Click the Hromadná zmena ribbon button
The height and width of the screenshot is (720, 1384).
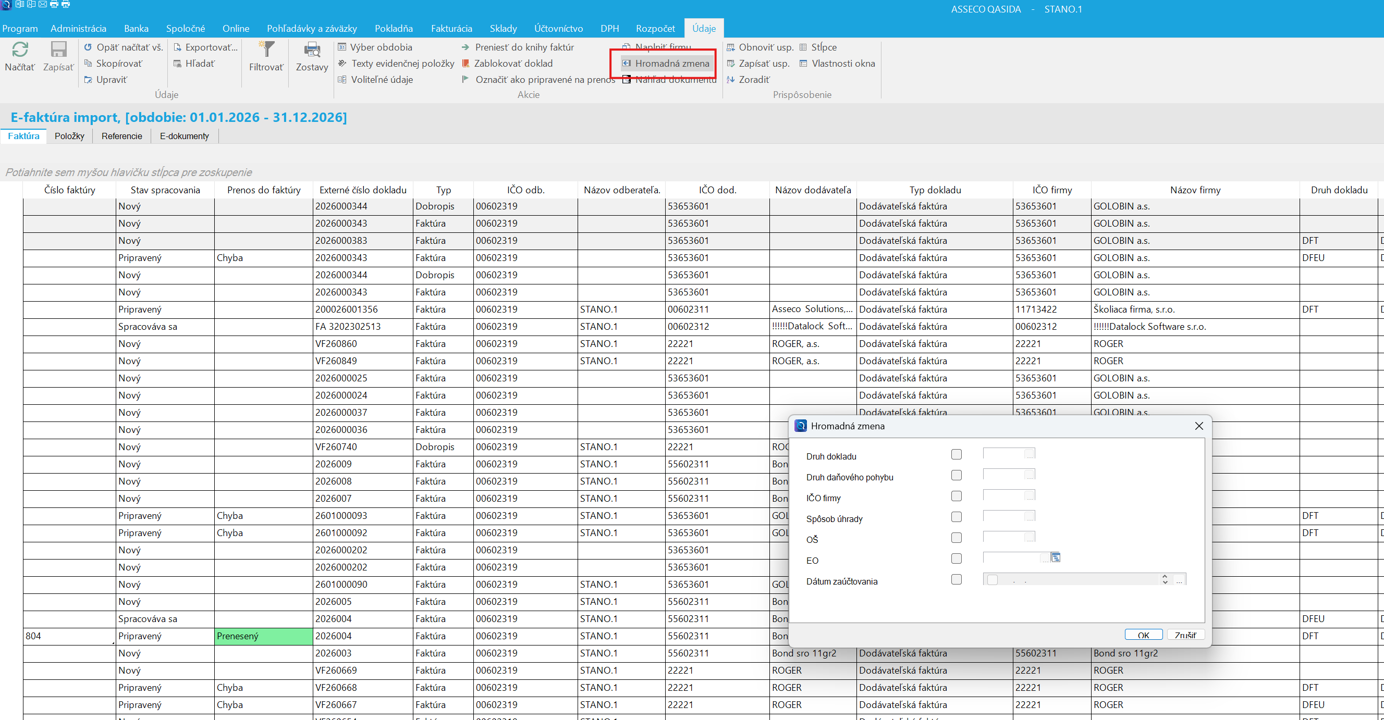point(666,64)
